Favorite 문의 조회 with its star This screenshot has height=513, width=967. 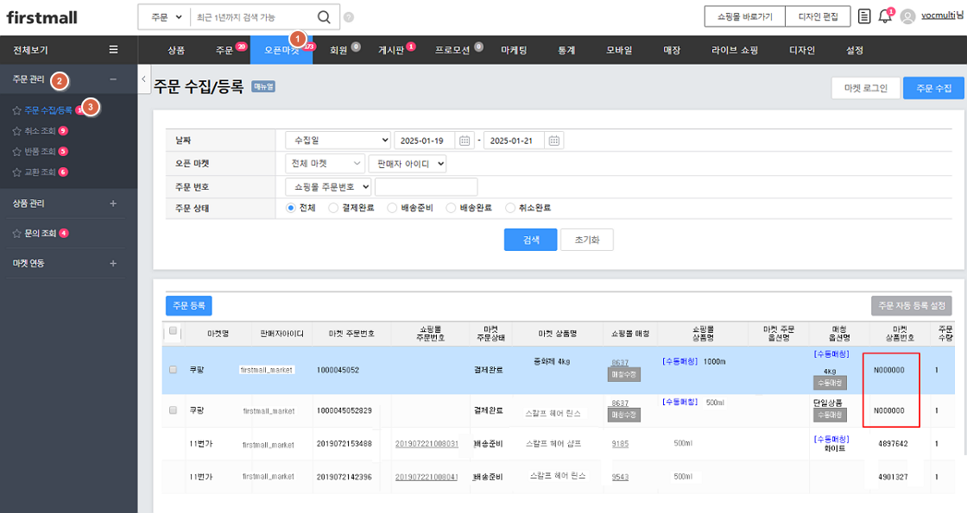tap(16, 234)
